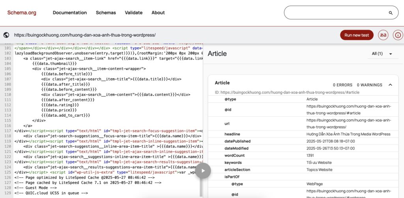Click the headline value Hướng Dẫn Xóa Ảnh Thừa
404x198 pixels.
click(x=348, y=134)
